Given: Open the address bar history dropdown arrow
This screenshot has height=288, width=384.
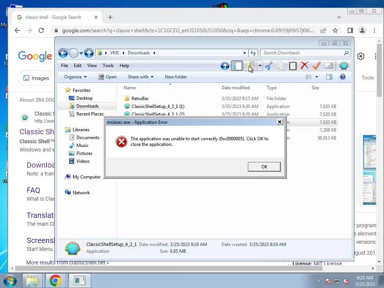Looking at the screenshot, I should [244, 53].
